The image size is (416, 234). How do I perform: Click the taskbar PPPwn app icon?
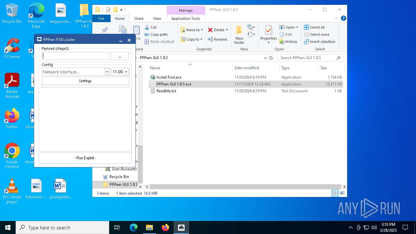(181, 227)
